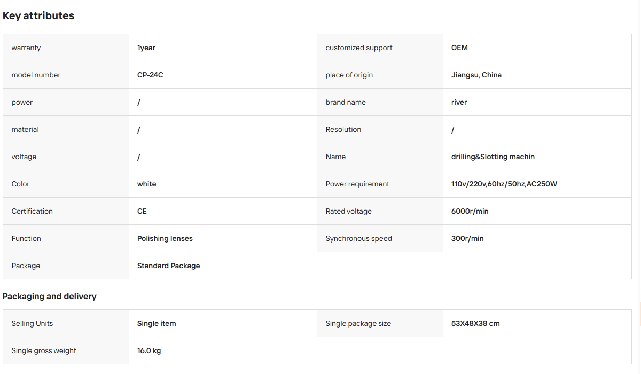Click the Selling Units value Single item
The image size is (641, 374).
point(157,324)
